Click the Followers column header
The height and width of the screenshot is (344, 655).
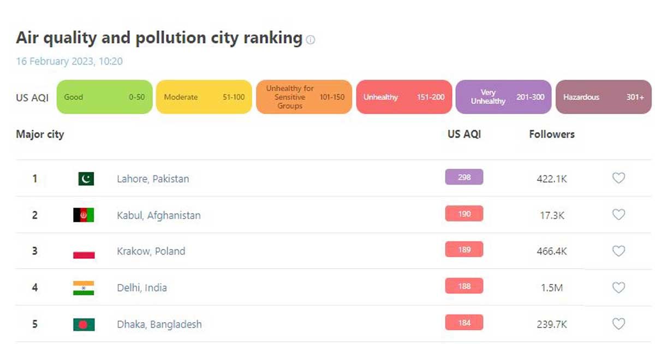552,134
